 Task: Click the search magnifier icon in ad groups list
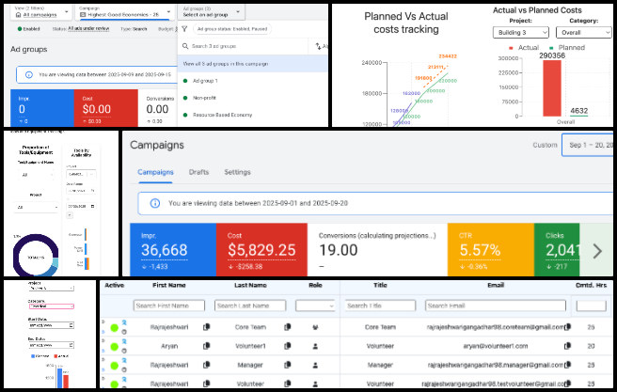point(185,45)
